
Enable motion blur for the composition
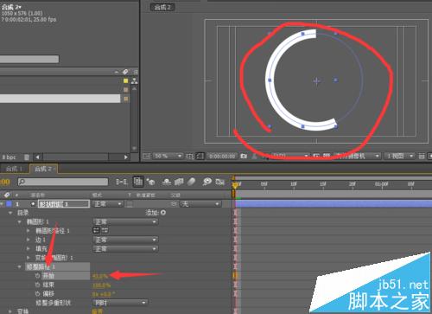click(x=191, y=182)
